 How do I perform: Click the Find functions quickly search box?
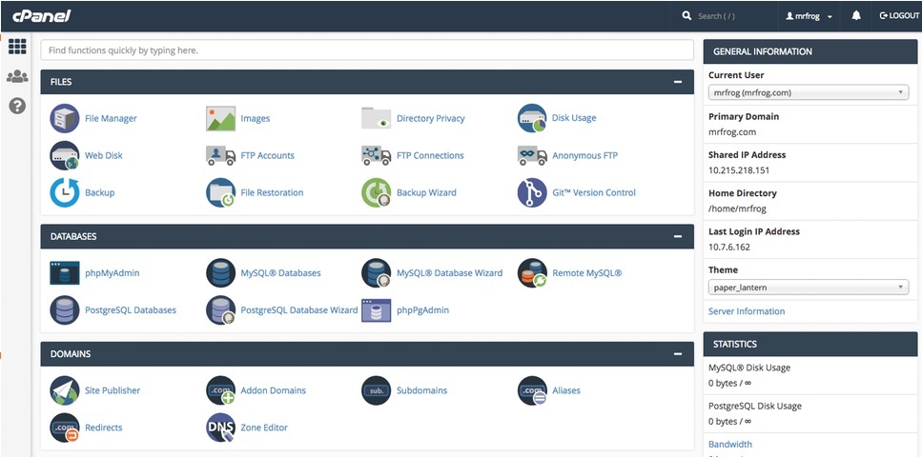pos(367,50)
